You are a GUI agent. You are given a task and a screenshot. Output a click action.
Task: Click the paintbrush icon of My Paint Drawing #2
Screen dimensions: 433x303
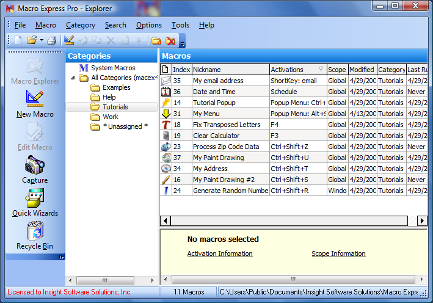166,180
